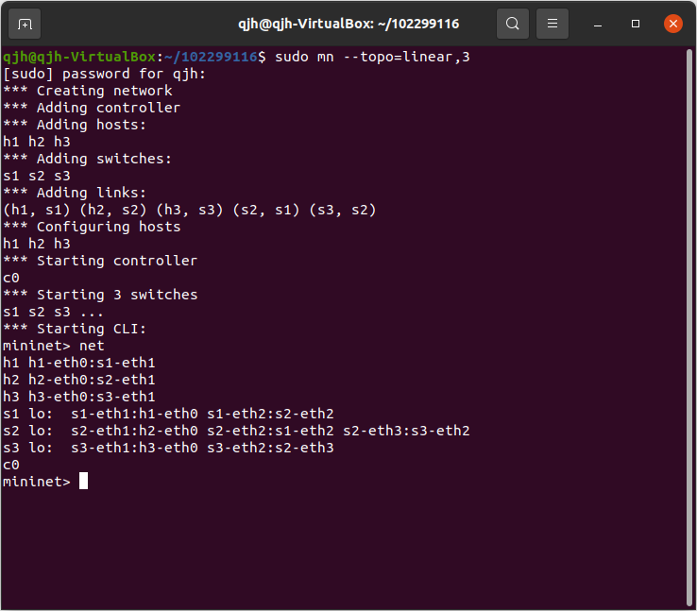Click the cursor at the last mininet prompt
Screen dimensions: 697x611
click(x=83, y=482)
